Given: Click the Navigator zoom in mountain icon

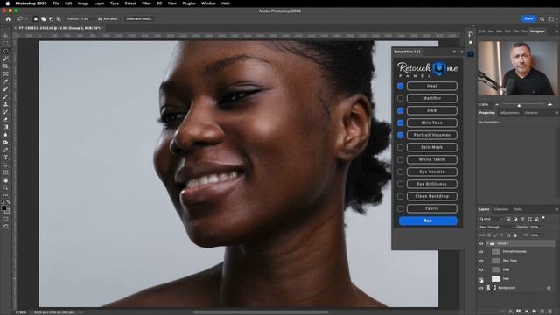Looking at the screenshot, I should point(549,104).
